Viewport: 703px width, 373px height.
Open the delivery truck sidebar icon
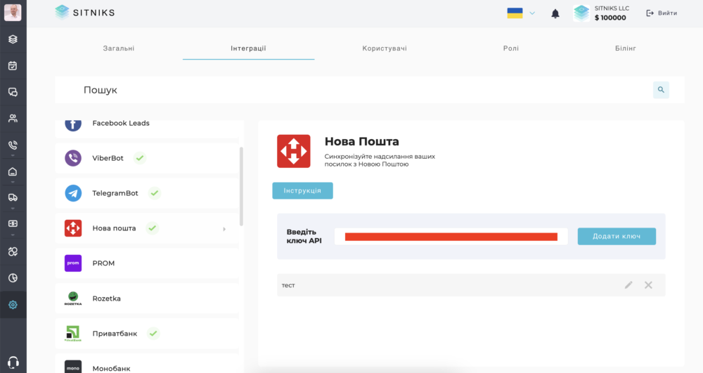tap(13, 197)
